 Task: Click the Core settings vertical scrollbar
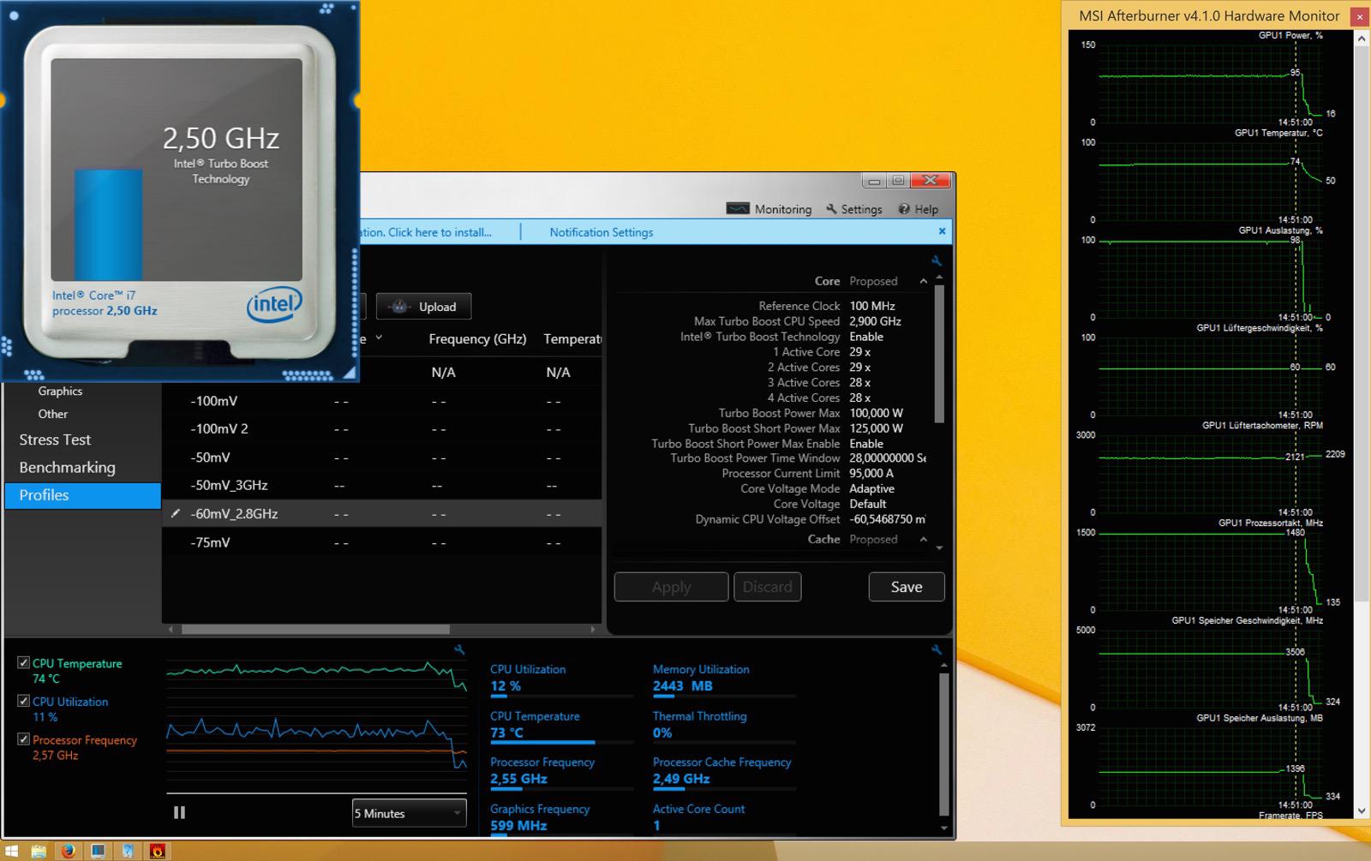click(x=939, y=354)
